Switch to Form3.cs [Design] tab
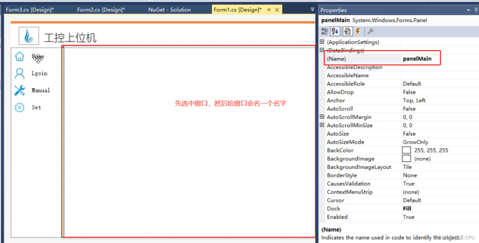 point(30,10)
